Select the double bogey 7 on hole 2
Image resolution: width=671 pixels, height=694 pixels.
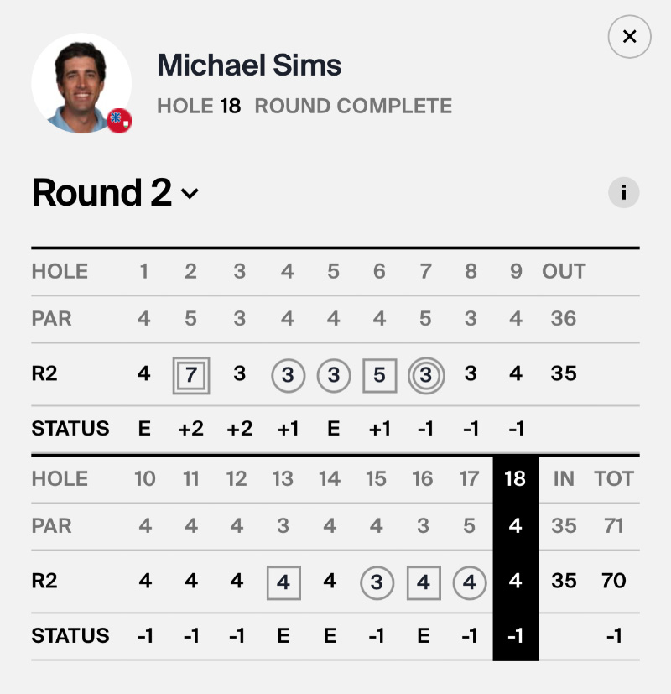coord(191,374)
